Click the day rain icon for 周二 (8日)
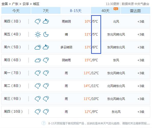The width and height of the screenshot is (152, 128). point(38,86)
